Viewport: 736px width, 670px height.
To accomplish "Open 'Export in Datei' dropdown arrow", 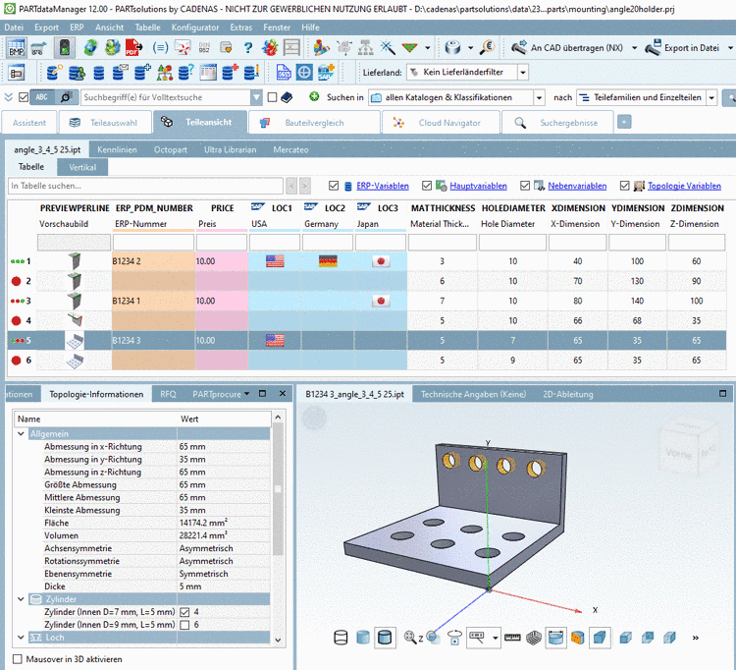I will click(730, 48).
